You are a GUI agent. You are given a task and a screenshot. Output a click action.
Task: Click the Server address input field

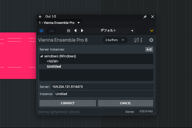tap(102, 87)
